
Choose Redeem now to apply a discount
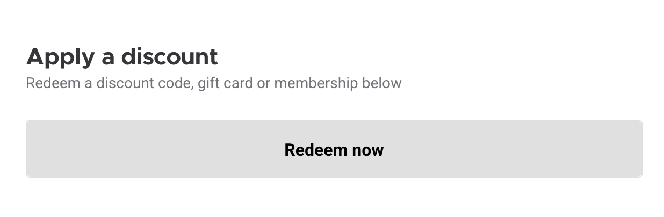pyautogui.click(x=334, y=149)
